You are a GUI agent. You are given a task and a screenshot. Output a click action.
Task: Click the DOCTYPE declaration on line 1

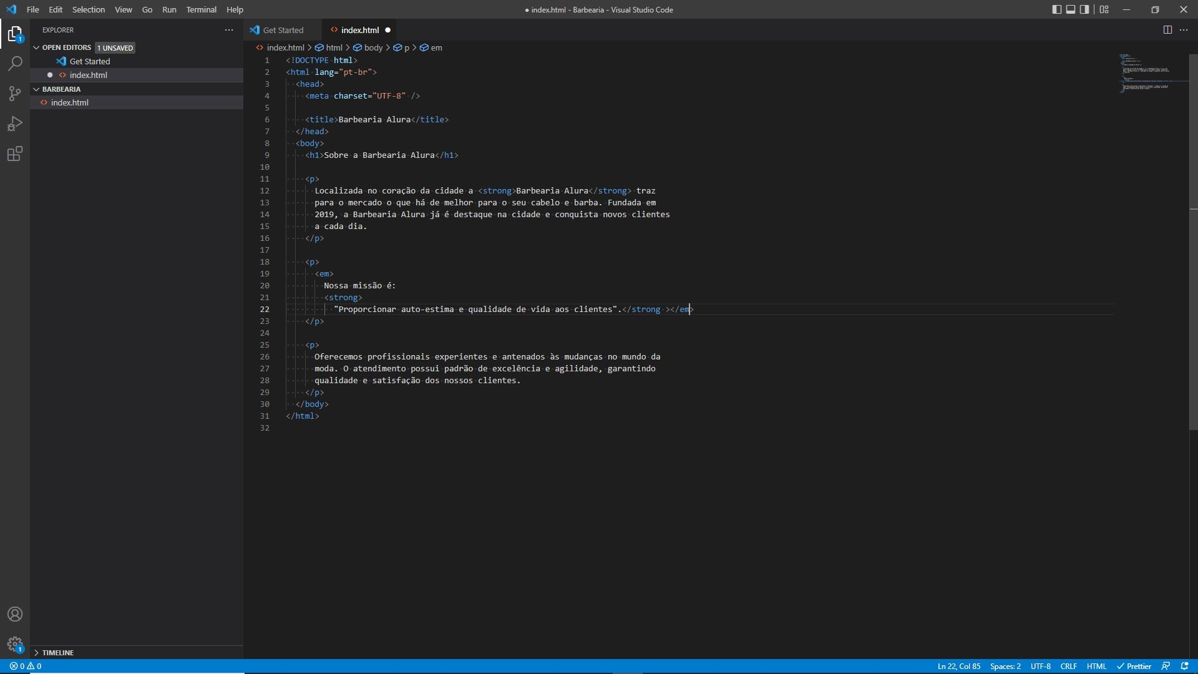[322, 60]
